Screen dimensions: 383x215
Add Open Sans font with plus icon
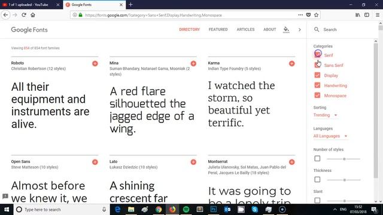[x=95, y=162]
